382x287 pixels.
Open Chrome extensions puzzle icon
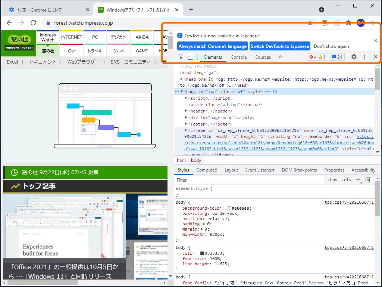(x=348, y=23)
